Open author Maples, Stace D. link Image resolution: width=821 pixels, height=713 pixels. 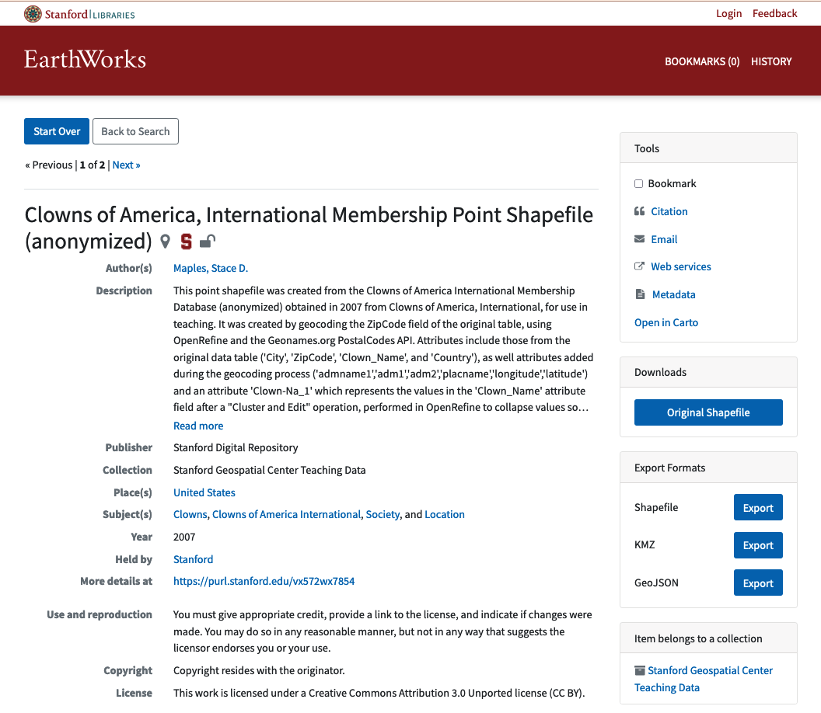click(x=211, y=268)
